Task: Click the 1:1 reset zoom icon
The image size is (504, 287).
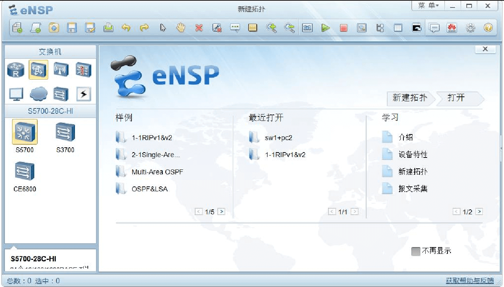Action: [x=307, y=28]
